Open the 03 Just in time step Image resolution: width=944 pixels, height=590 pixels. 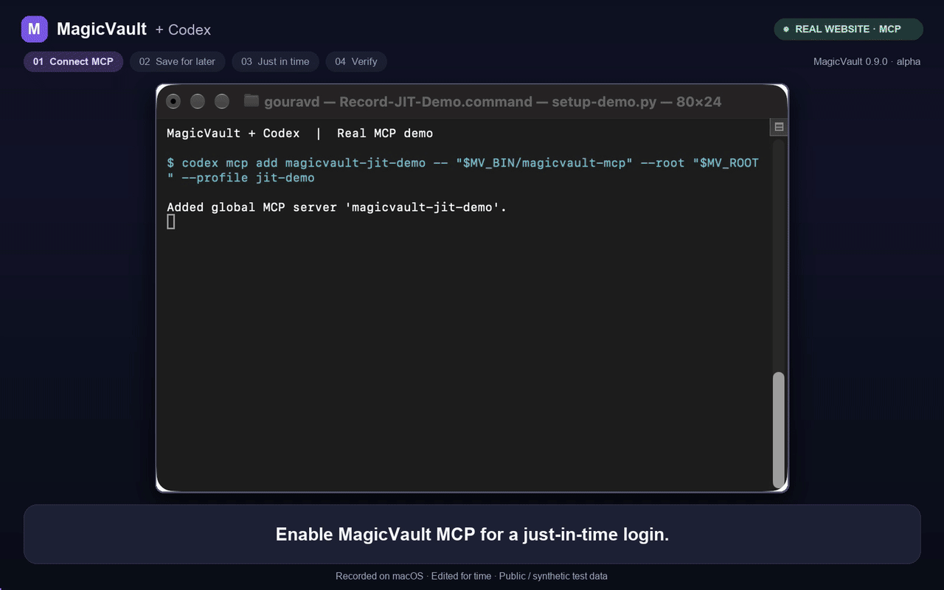point(275,61)
